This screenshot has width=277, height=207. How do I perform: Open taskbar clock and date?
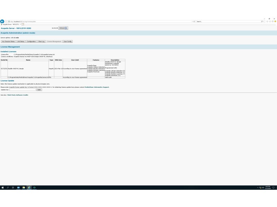[x=268, y=188]
